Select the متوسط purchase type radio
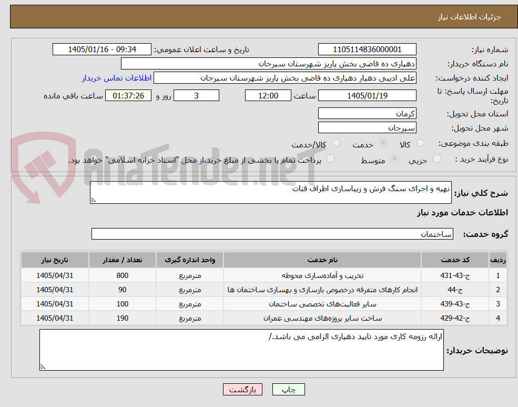Image resolution: width=518 pixels, height=407 pixels. 394,158
